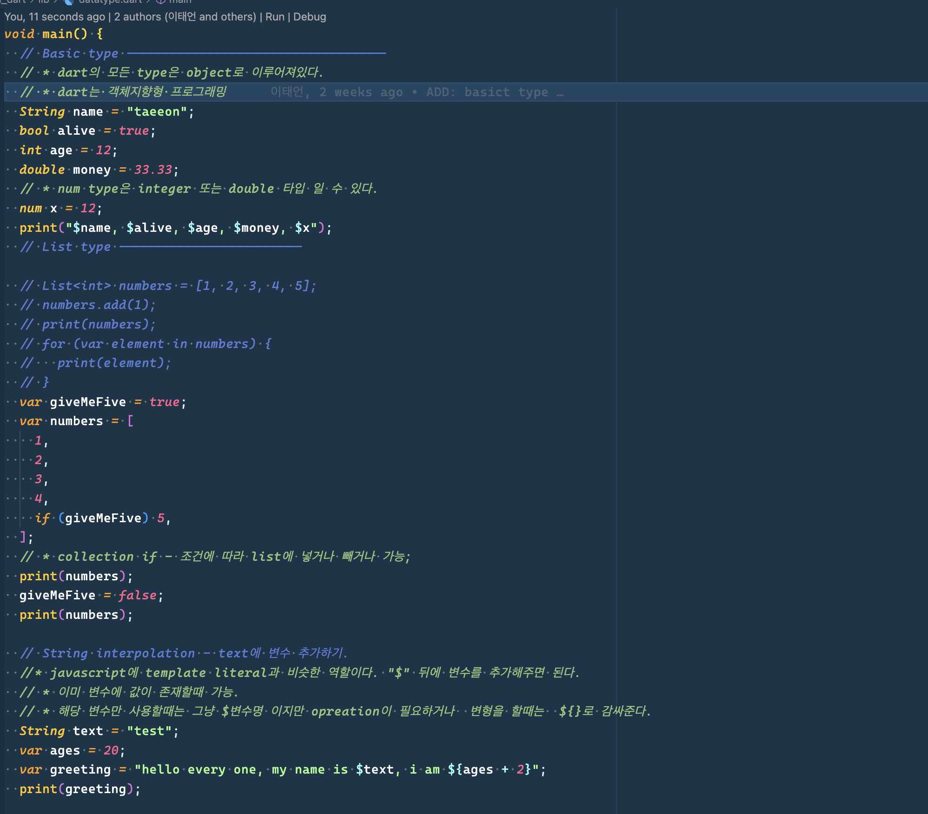Click opening bracket of numbers list
The height and width of the screenshot is (814, 928).
click(x=130, y=421)
